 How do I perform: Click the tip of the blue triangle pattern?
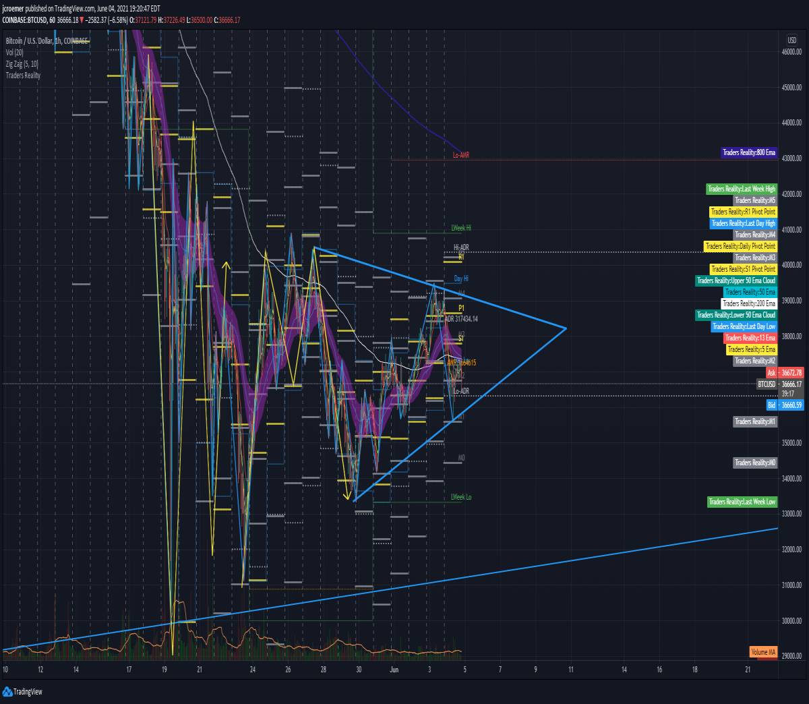(x=565, y=328)
